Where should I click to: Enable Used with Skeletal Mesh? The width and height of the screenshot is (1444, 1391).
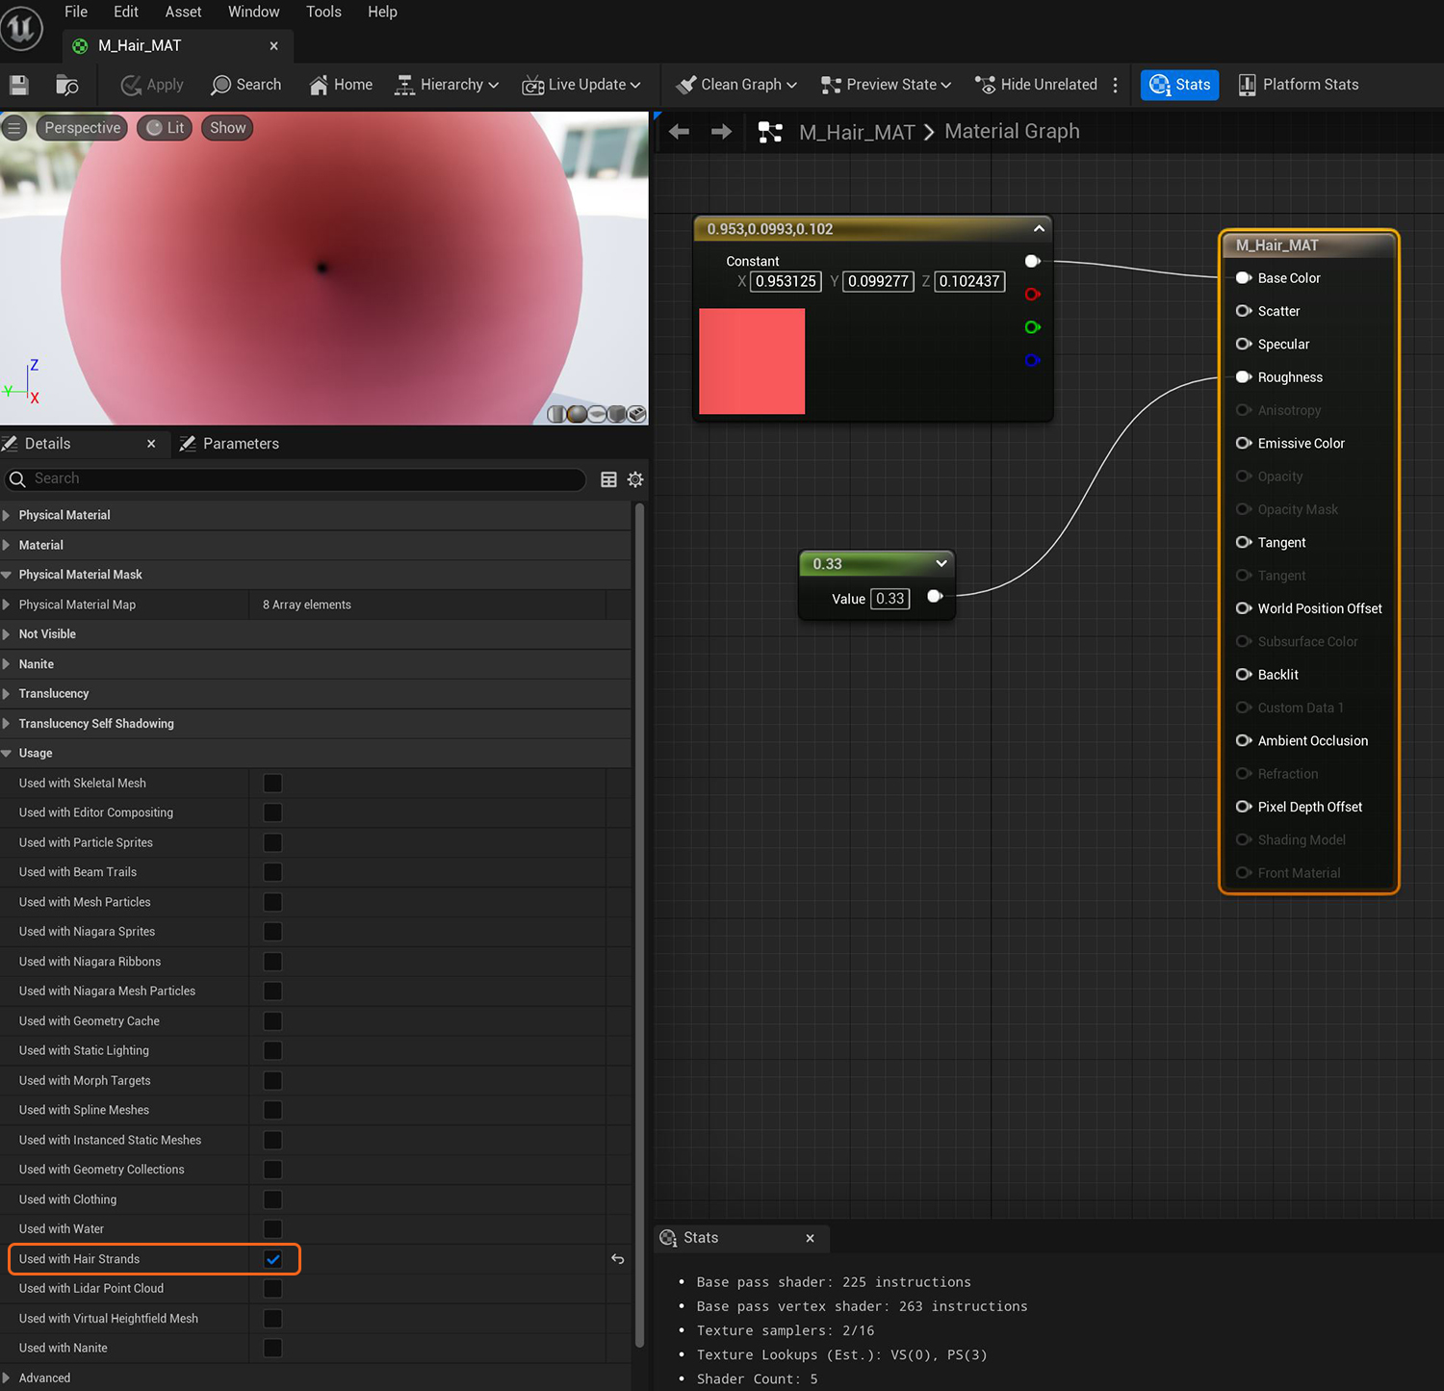[273, 784]
